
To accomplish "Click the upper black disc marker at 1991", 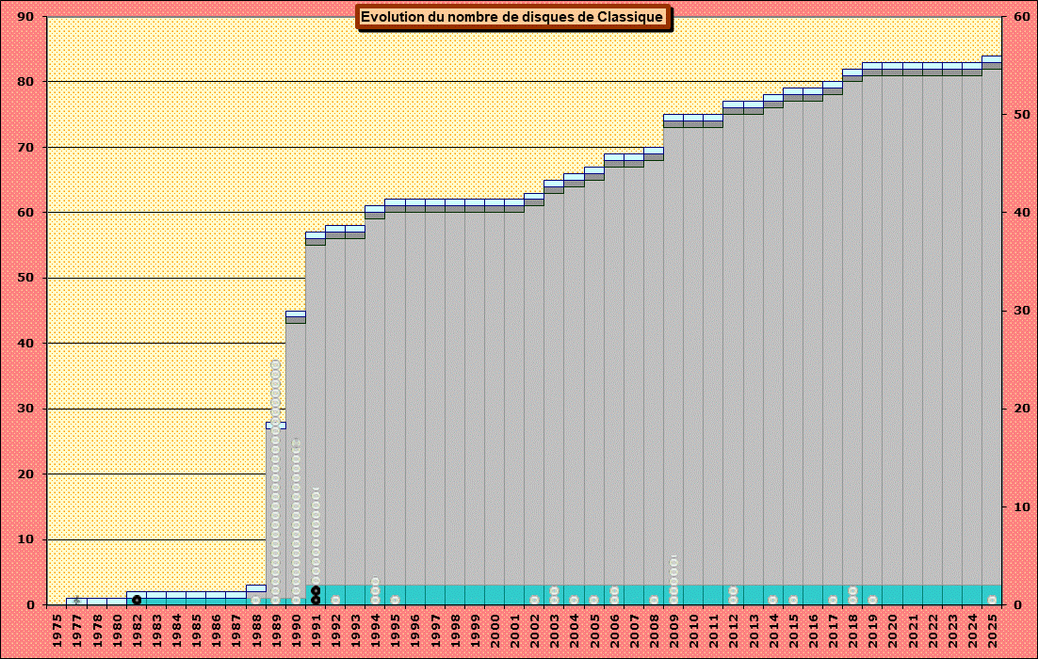I will click(316, 590).
